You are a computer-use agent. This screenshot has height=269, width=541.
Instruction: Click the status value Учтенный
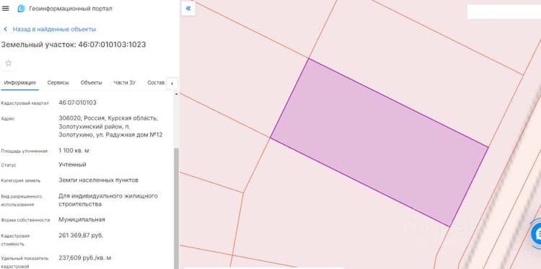[72, 164]
